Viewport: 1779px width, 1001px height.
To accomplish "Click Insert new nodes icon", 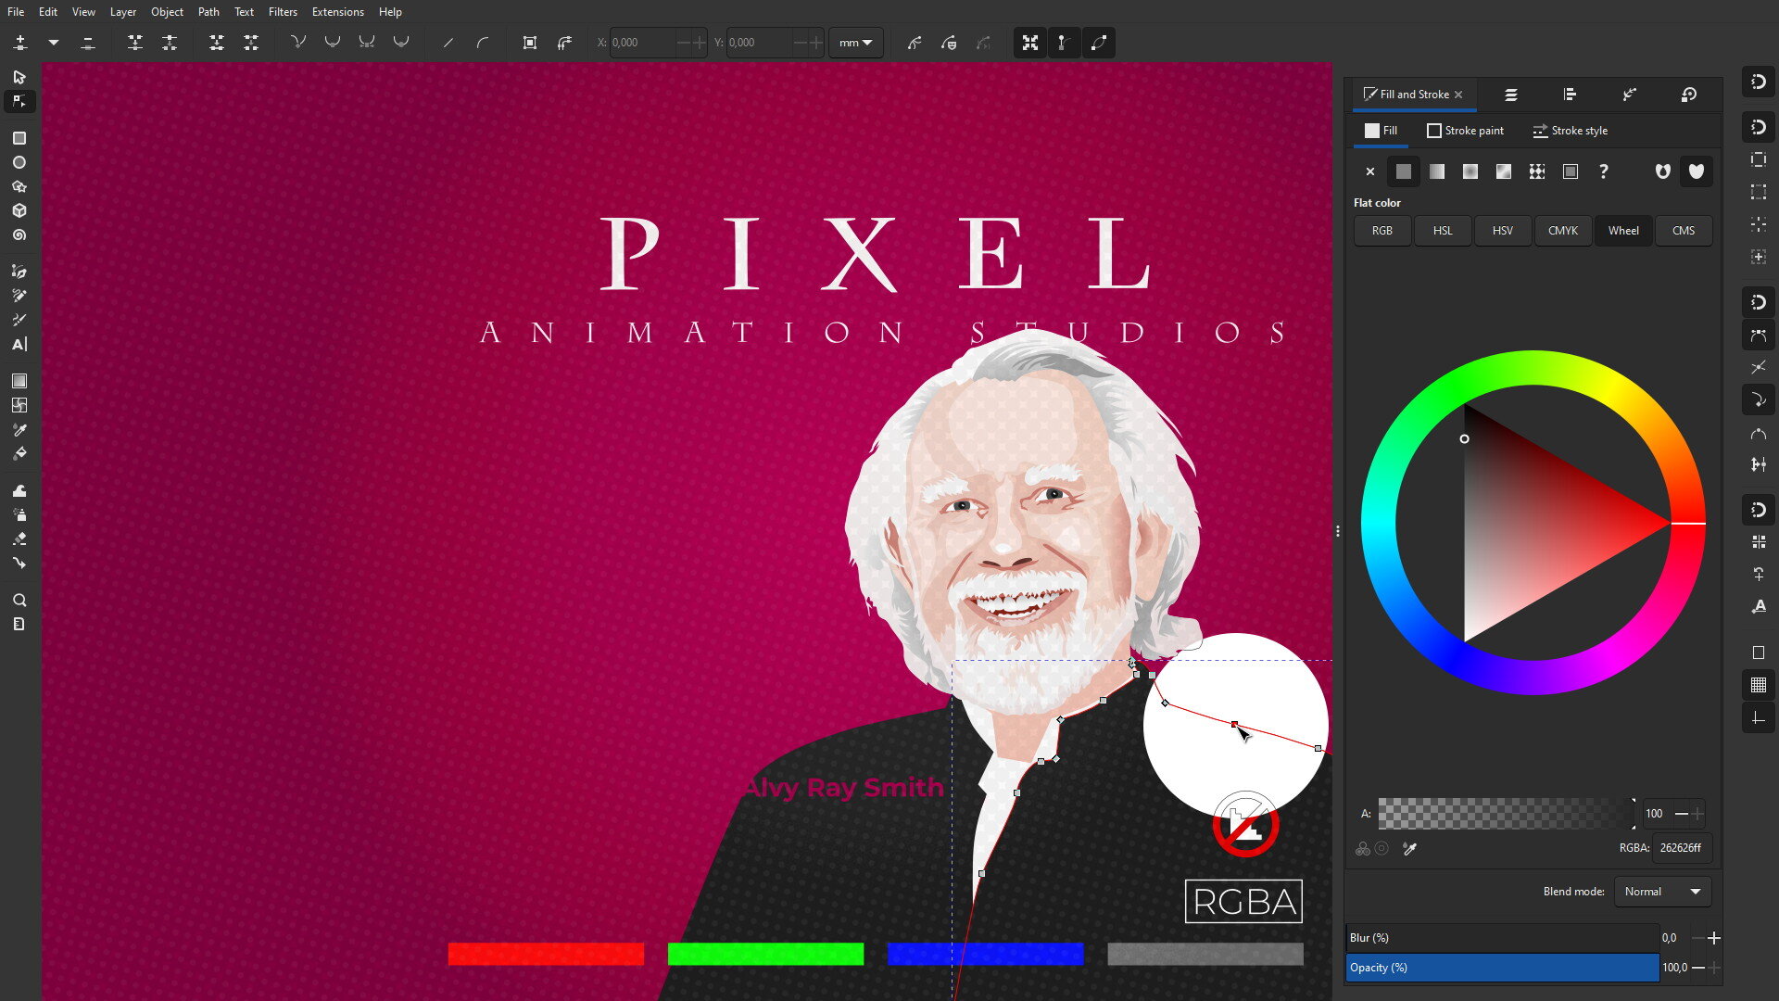I will coord(20,43).
